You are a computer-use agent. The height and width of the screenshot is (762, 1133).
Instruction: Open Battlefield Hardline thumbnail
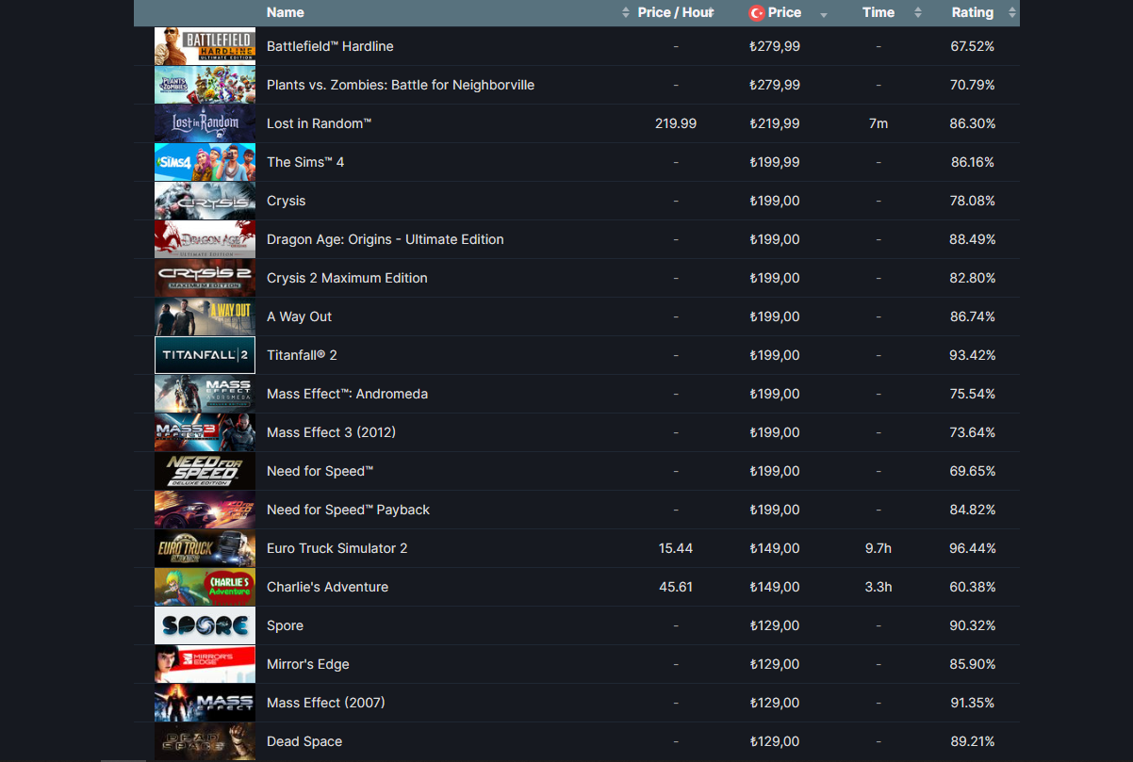coord(205,46)
